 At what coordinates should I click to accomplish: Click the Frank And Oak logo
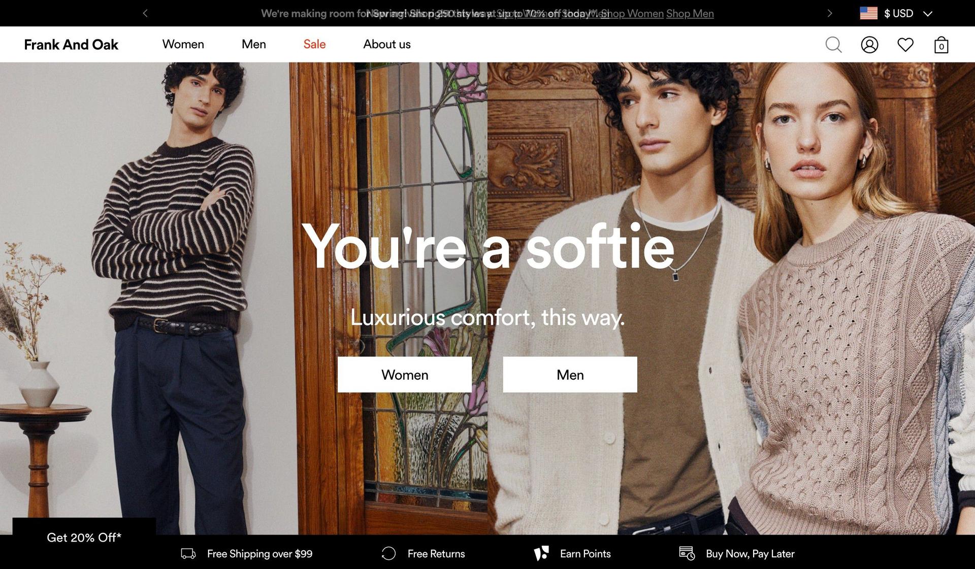click(x=71, y=43)
